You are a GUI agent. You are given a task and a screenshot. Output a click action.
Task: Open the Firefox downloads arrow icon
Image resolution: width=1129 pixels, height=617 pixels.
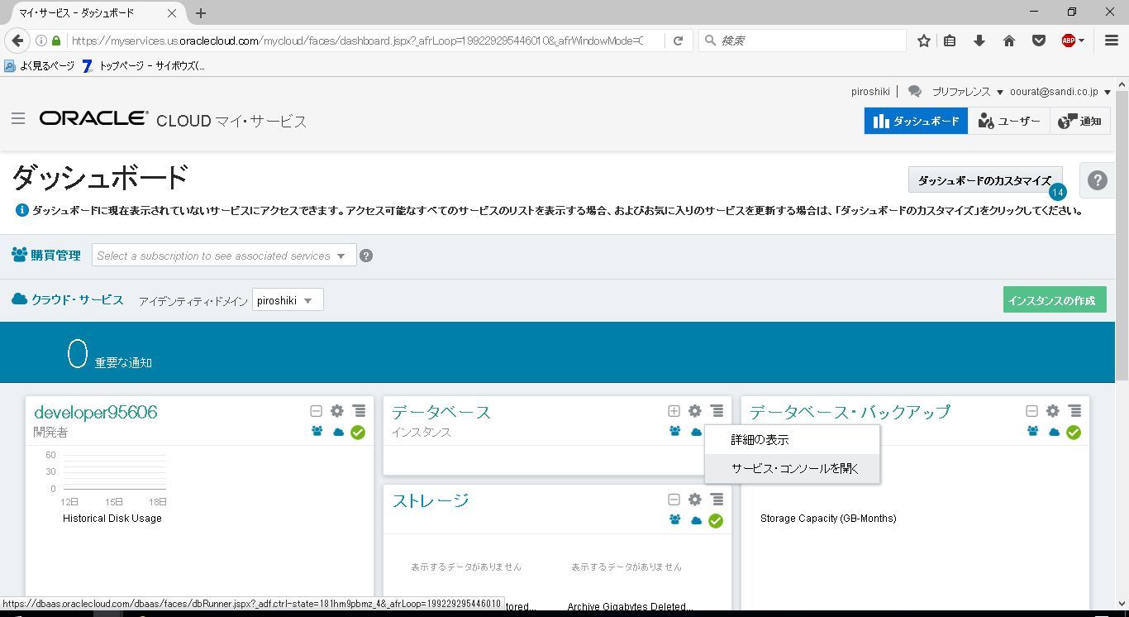pos(979,41)
